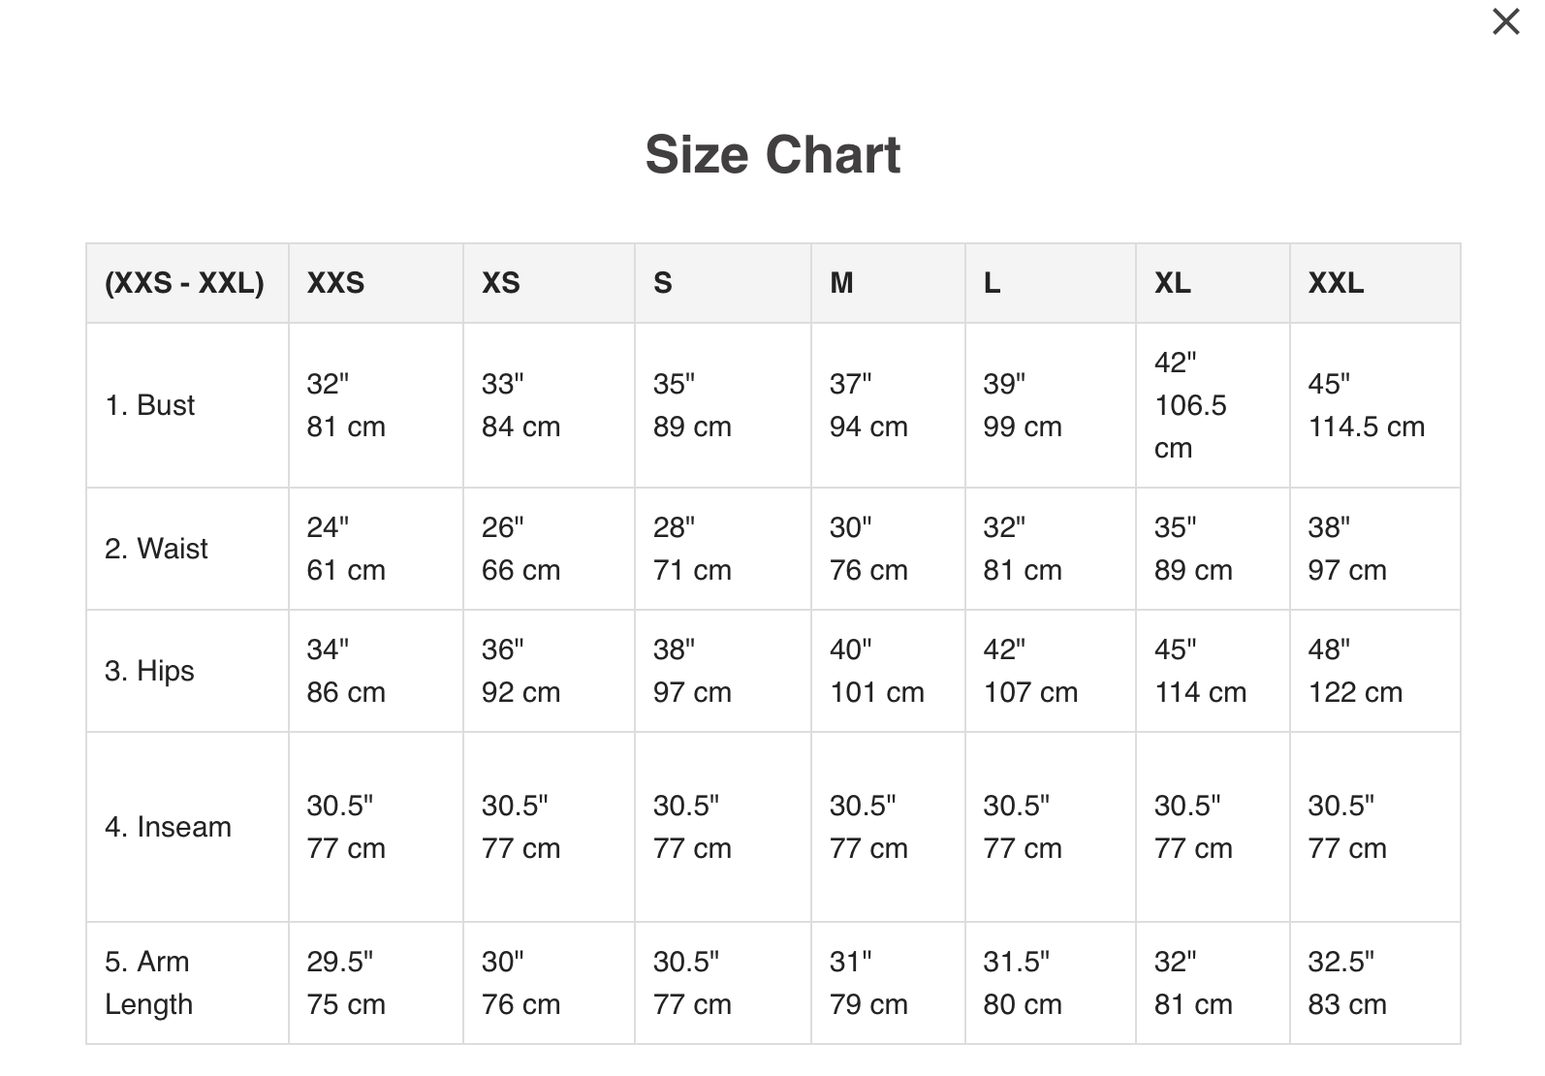Click the M waist value 76 cm
Image resolution: width=1545 pixels, height=1076 pixels.
pos(868,570)
